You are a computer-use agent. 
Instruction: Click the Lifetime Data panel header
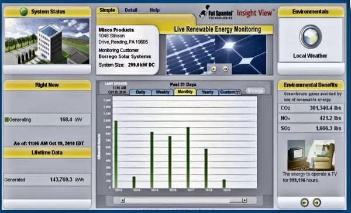tap(47, 153)
